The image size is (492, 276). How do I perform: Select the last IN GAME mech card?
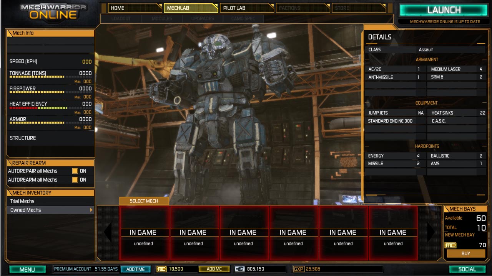393,233
